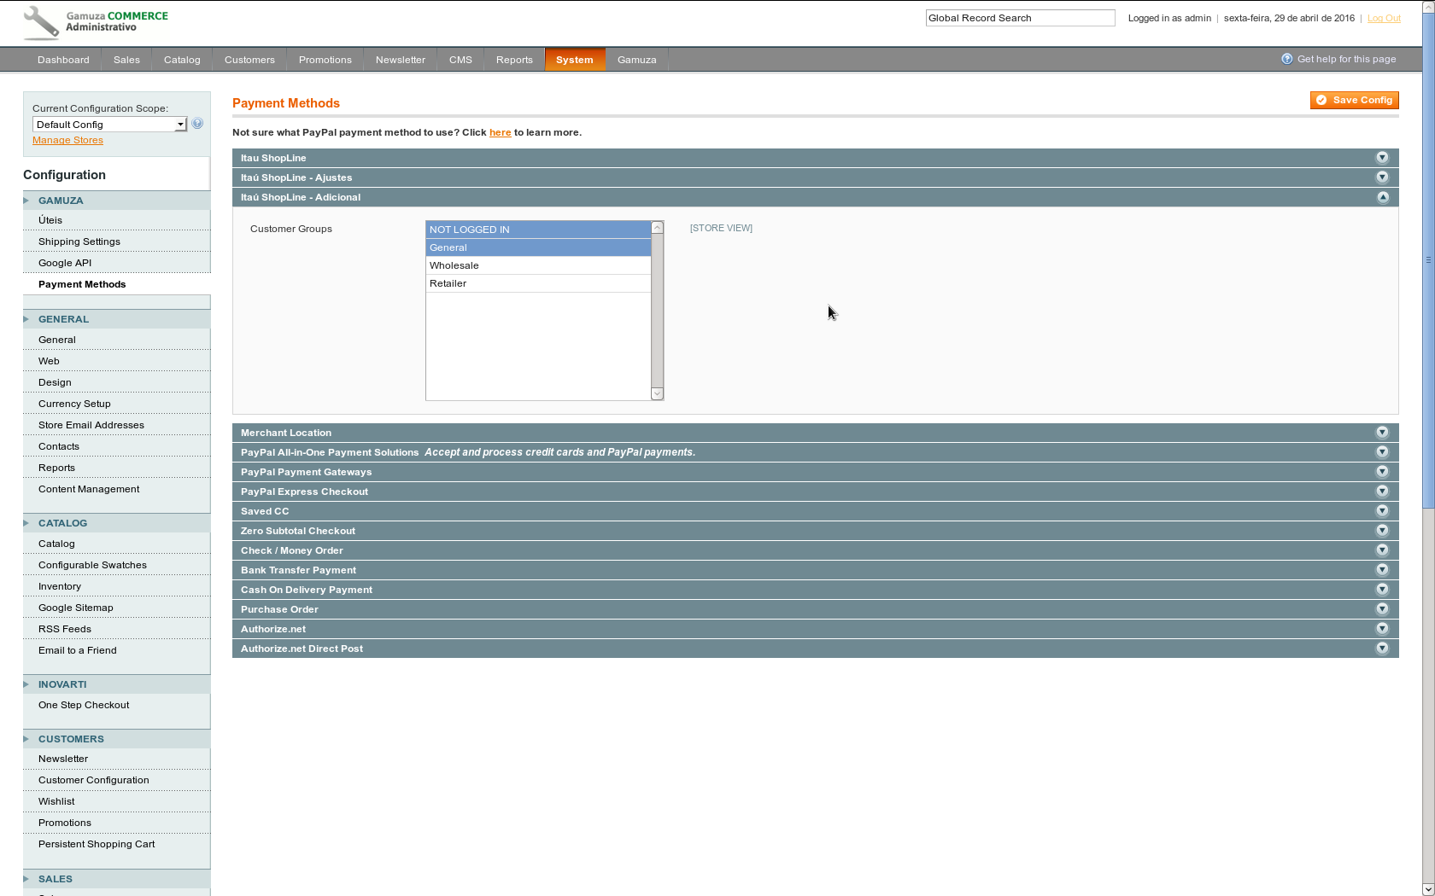Click Customer Groups list scroll down arrow
The height and width of the screenshot is (896, 1435).
[657, 393]
